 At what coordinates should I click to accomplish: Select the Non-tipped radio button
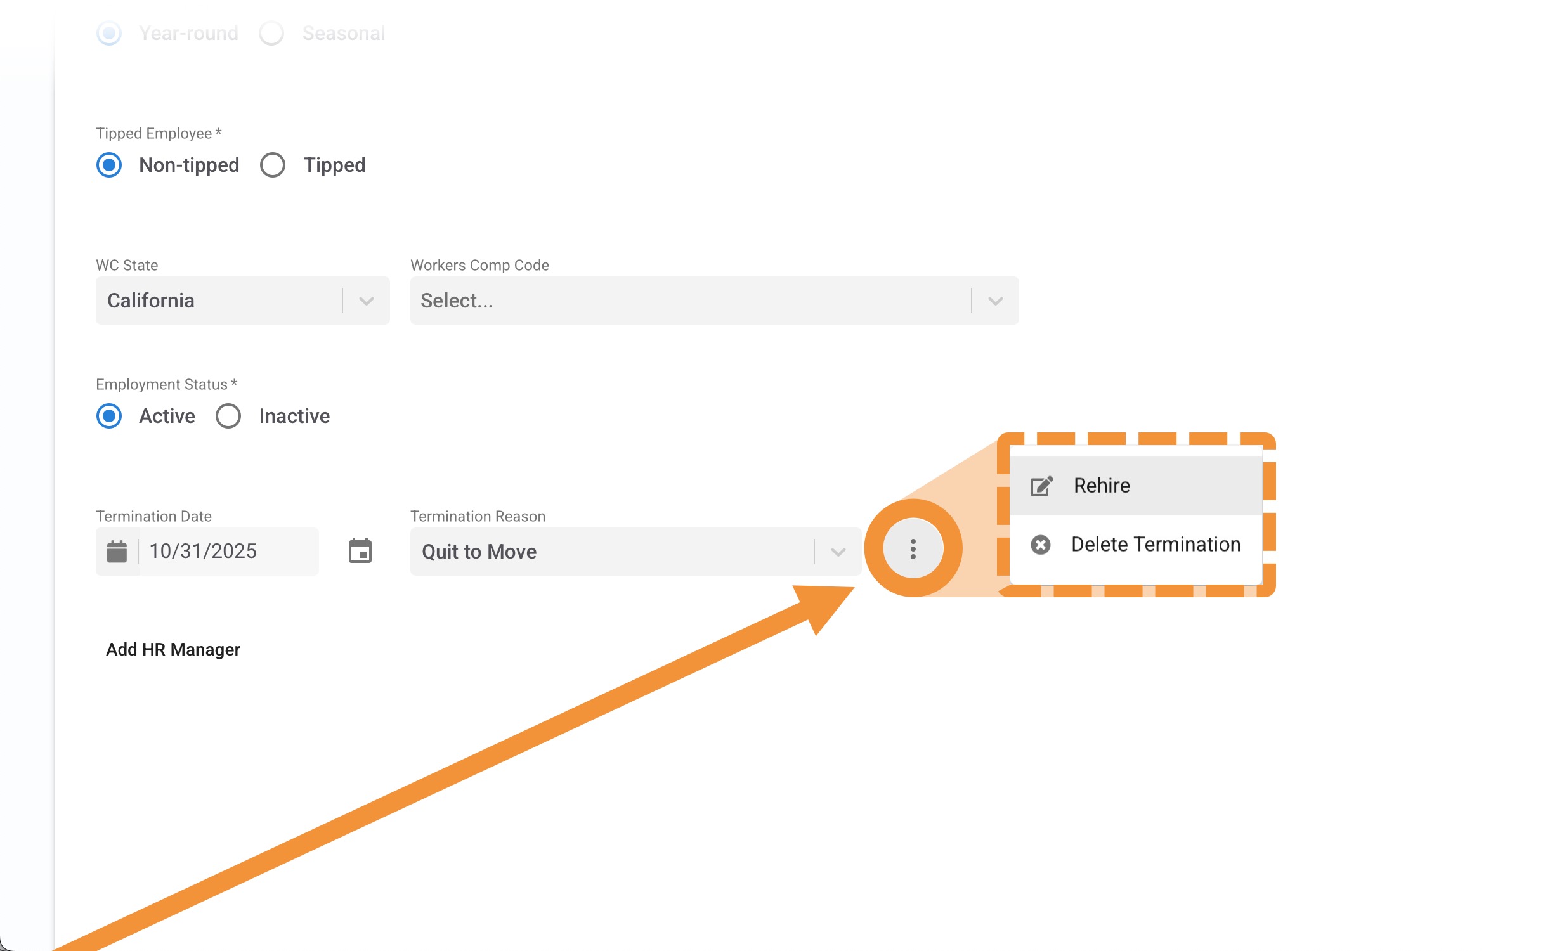[109, 165]
